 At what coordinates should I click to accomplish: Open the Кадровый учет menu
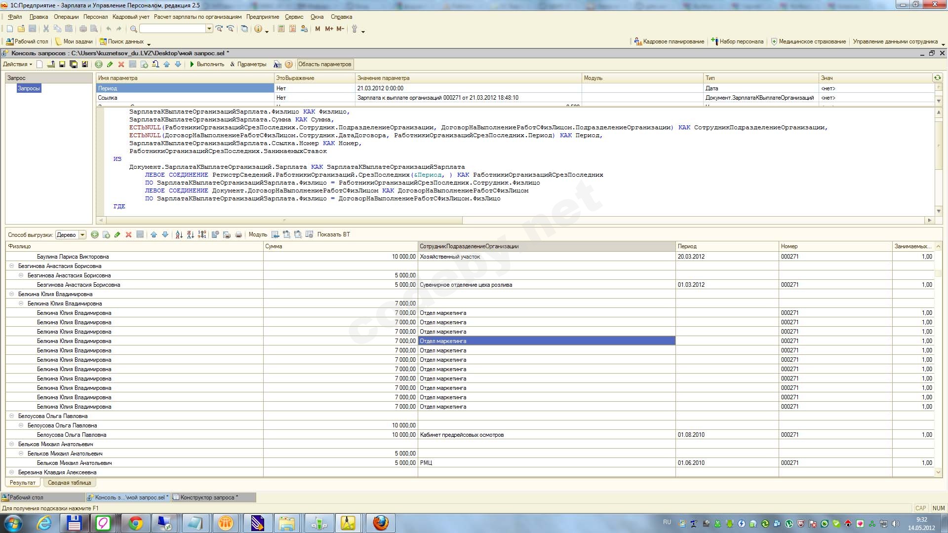(131, 17)
